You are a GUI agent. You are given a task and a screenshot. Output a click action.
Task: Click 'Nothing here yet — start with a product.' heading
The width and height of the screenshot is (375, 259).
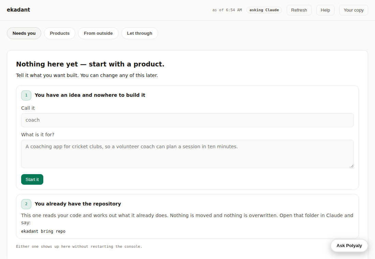click(x=90, y=64)
